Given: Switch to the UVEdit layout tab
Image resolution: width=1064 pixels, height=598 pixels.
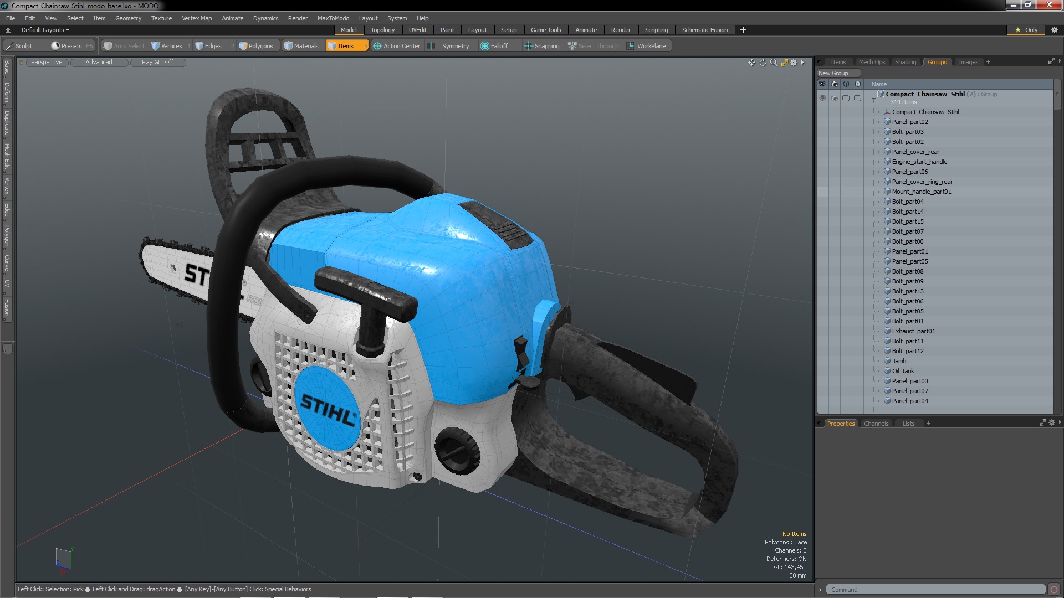Looking at the screenshot, I should coord(417,30).
